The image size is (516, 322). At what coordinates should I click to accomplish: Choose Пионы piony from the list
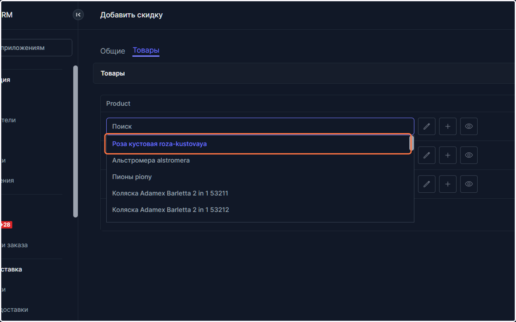point(258,177)
